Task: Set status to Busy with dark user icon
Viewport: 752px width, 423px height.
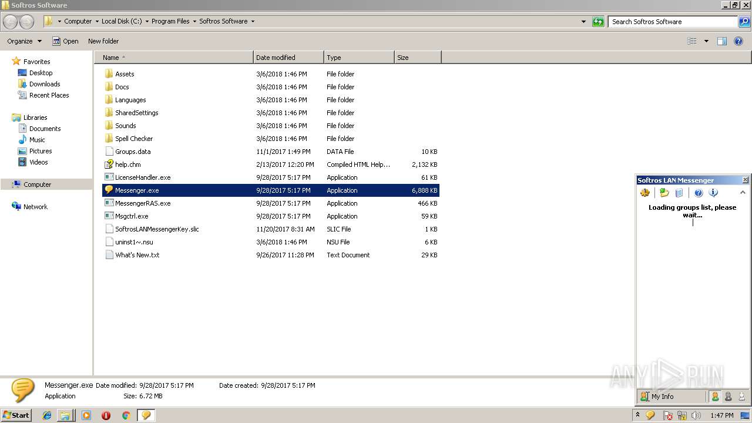Action: point(728,397)
